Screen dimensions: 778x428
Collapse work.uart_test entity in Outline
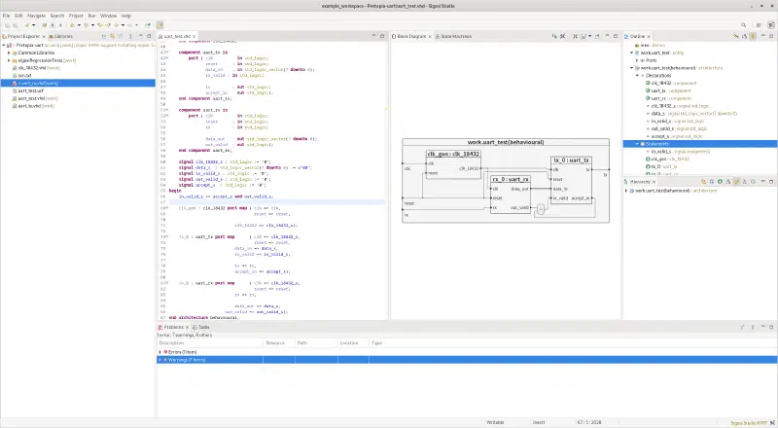point(631,53)
